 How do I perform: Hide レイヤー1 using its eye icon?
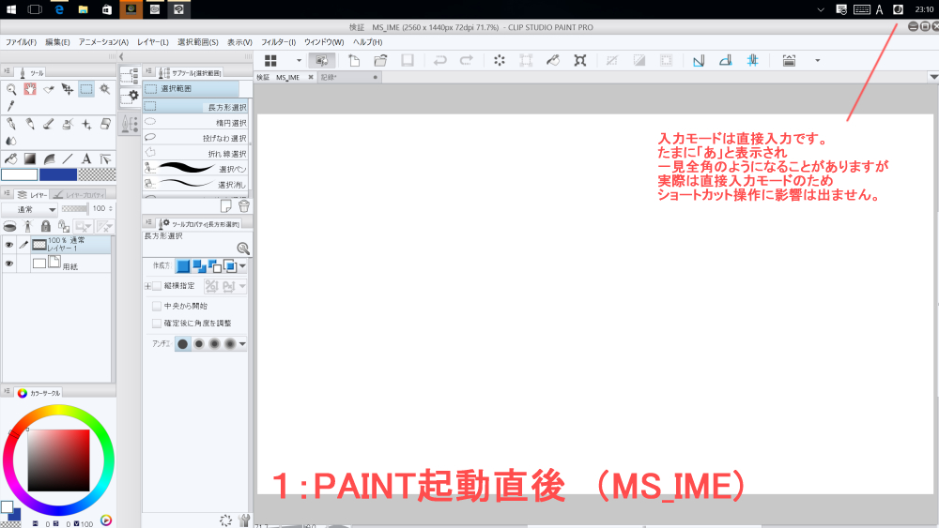[x=9, y=245]
